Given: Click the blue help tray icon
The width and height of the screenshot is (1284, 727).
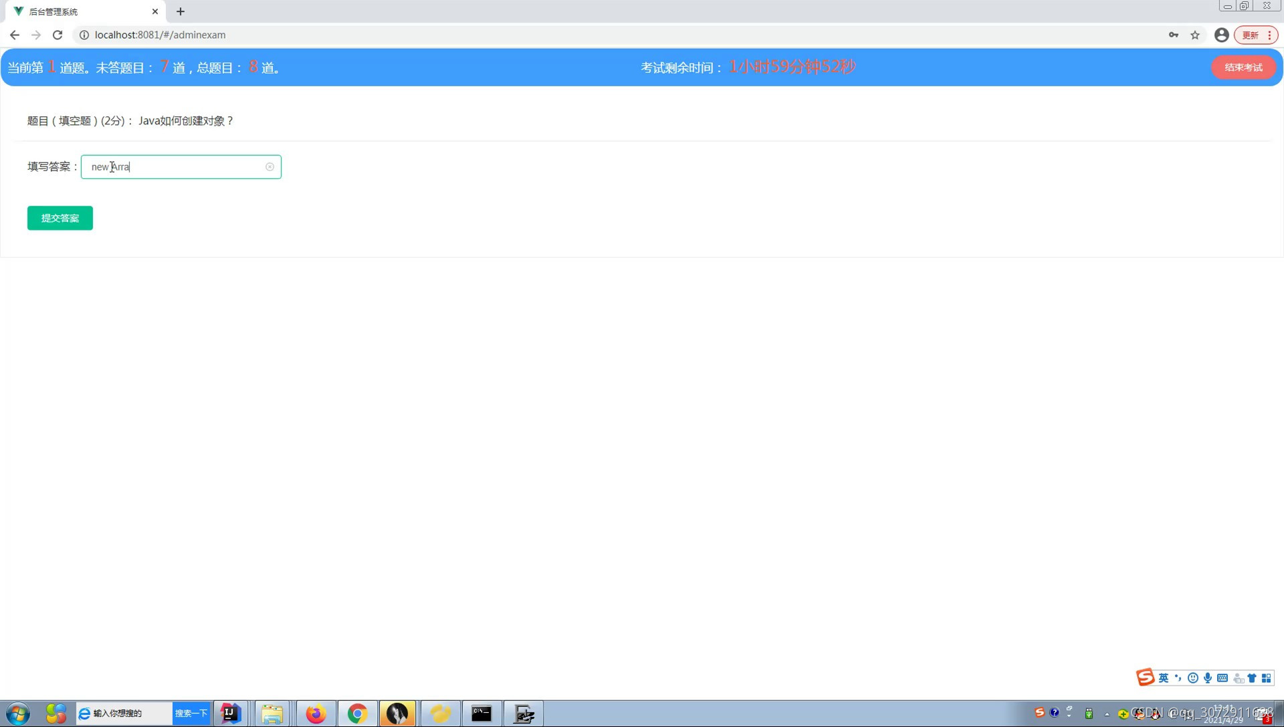Looking at the screenshot, I should coord(1055,713).
